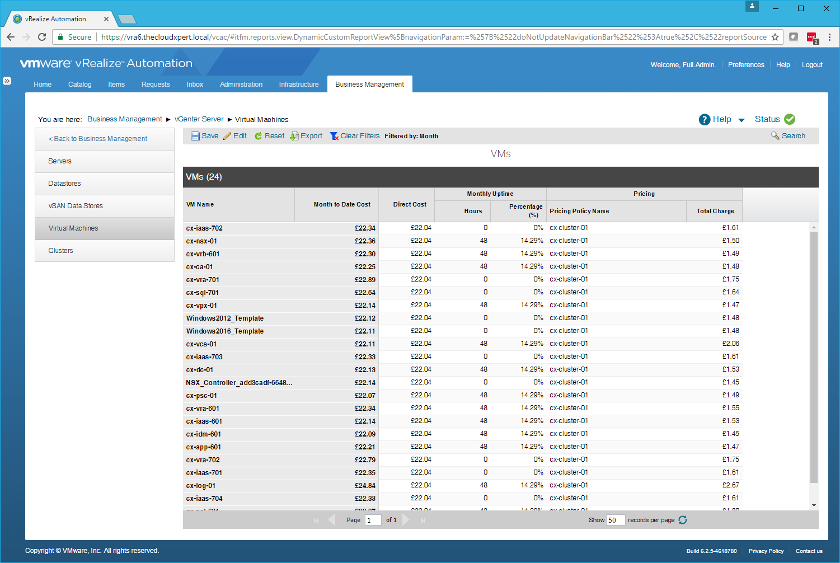
Task: Bookmark page with the star icon
Action: coord(775,37)
